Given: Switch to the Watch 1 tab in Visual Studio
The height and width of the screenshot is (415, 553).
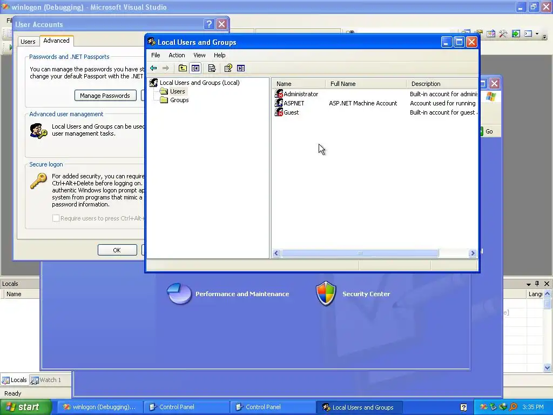Looking at the screenshot, I should [46, 380].
